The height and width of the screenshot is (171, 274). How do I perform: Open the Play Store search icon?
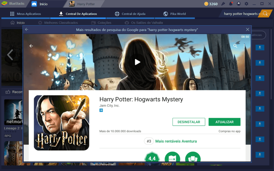pyautogui.click(x=235, y=46)
